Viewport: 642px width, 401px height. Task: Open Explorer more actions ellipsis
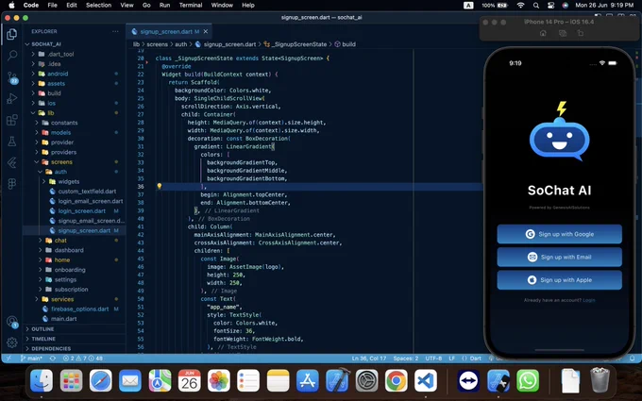pyautogui.click(x=115, y=31)
